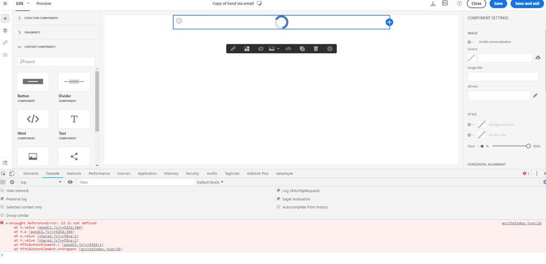The image size is (546, 264).
Task: Clear the console with the ban icon
Action: [x=12, y=182]
